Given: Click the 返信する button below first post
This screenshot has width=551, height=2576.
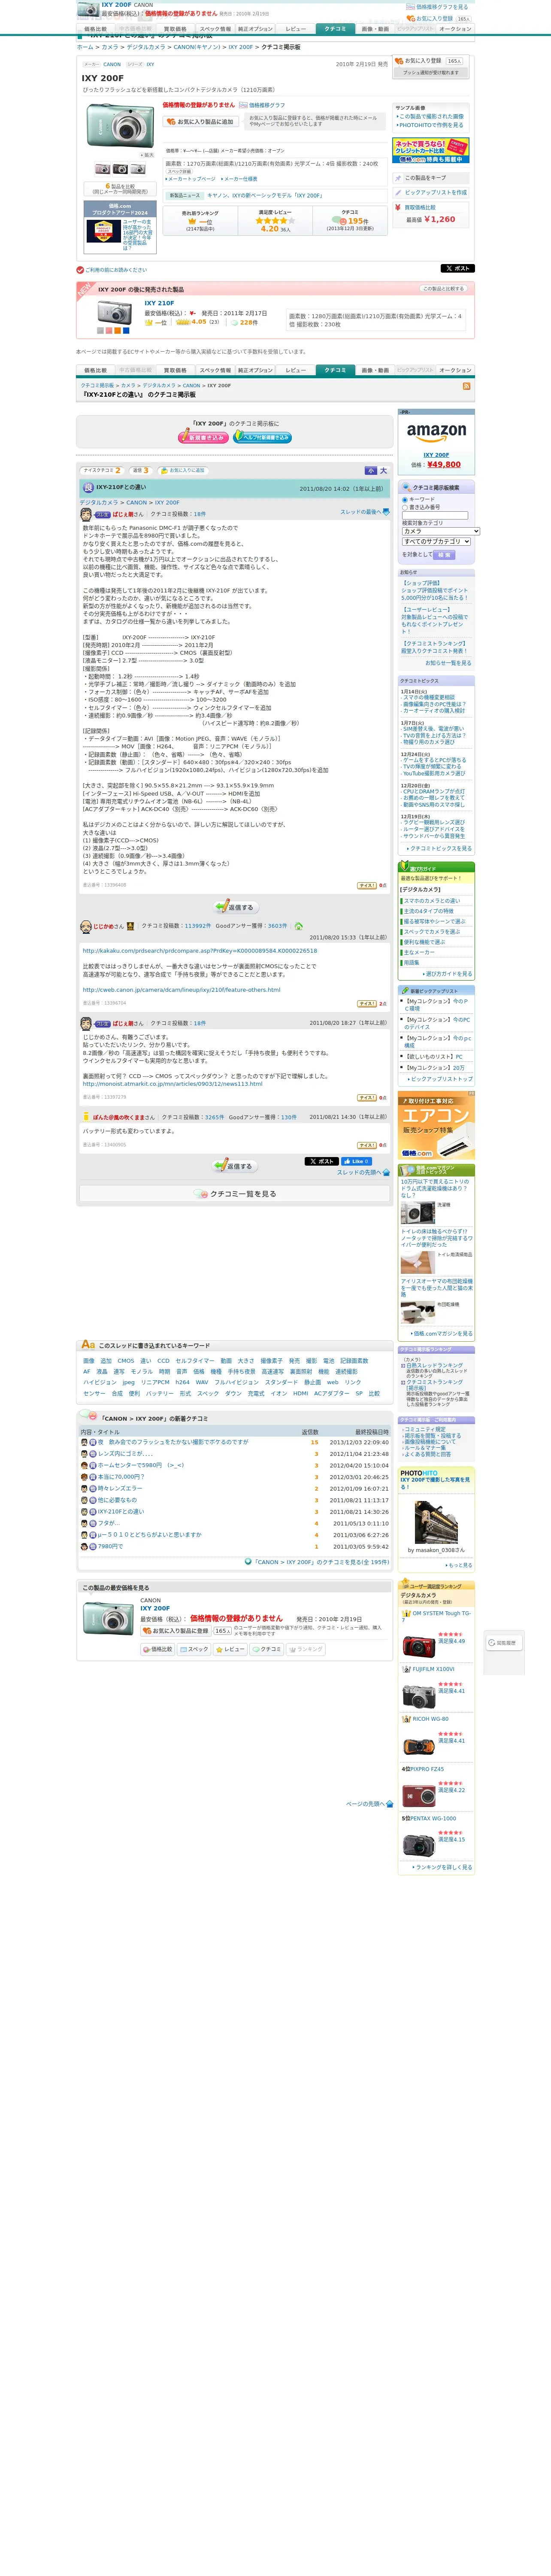Looking at the screenshot, I should pyautogui.click(x=236, y=907).
